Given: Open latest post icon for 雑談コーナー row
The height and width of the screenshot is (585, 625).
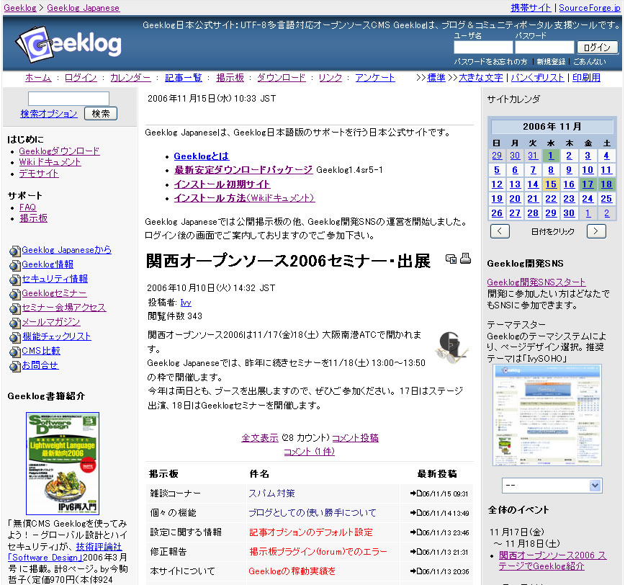Looking at the screenshot, I should 415,494.
